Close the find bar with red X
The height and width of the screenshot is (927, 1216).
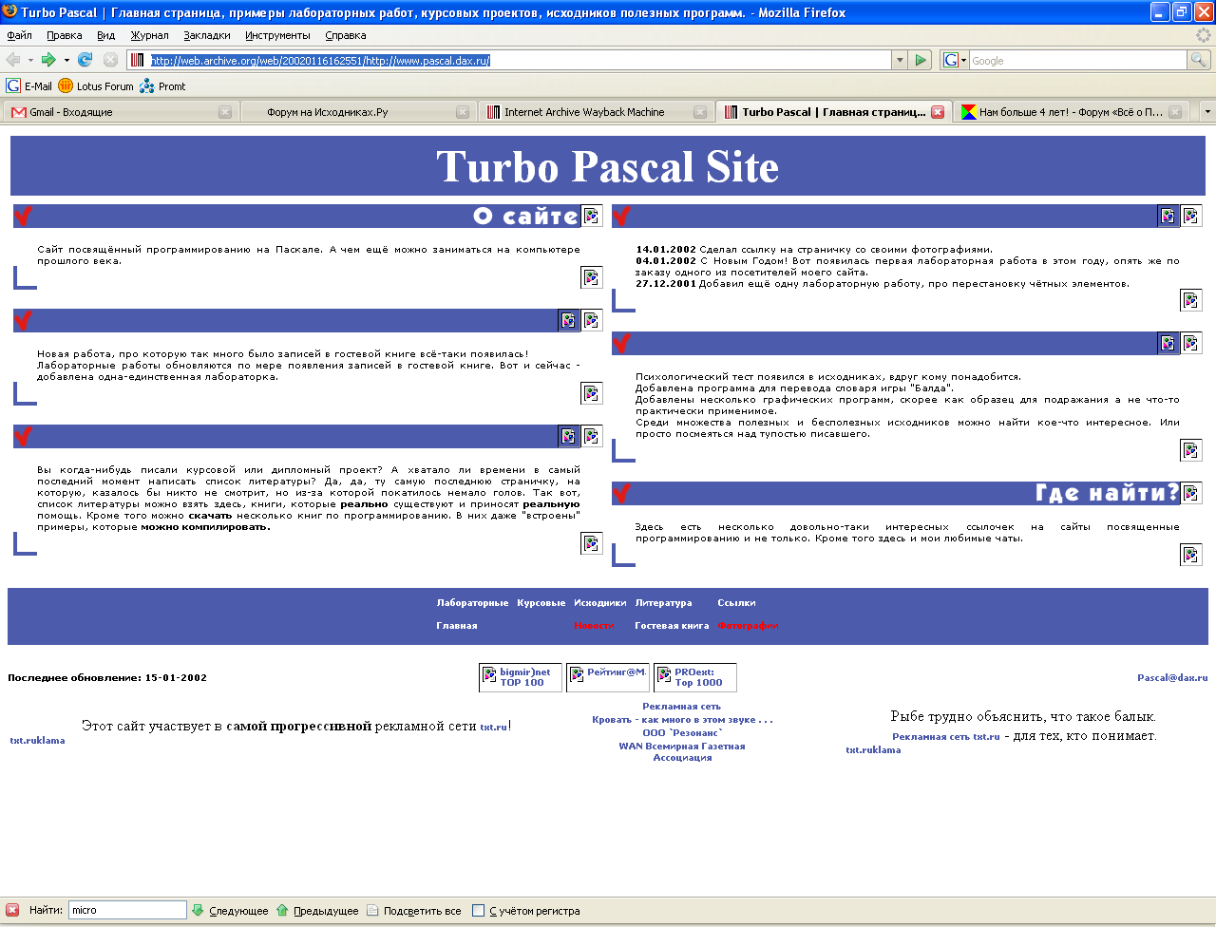(x=12, y=910)
